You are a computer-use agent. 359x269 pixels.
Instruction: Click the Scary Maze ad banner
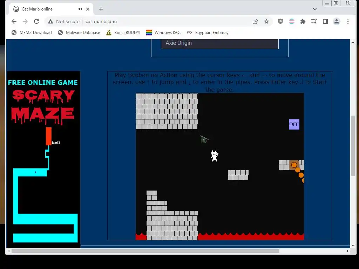(44, 159)
